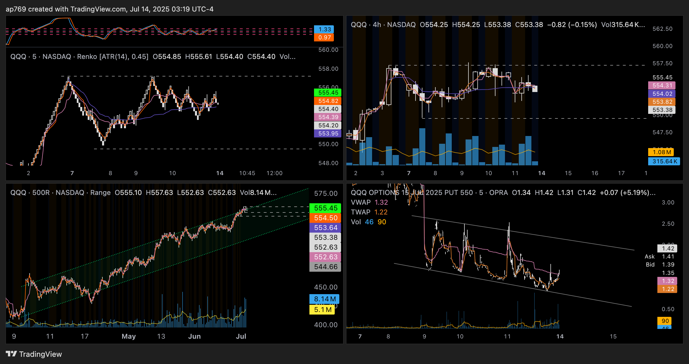The image size is (689, 364).
Task: Select Jul on Range chart time axis
Action: click(241, 336)
